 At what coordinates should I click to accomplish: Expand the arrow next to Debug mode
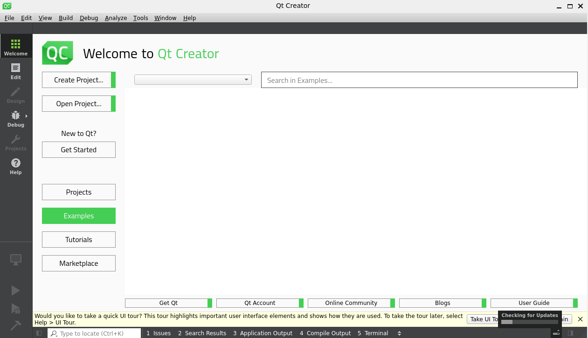tap(27, 116)
